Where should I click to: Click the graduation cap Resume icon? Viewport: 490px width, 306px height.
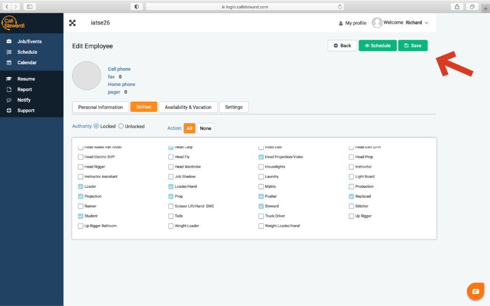[9, 79]
